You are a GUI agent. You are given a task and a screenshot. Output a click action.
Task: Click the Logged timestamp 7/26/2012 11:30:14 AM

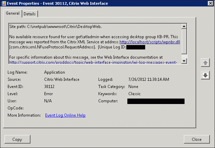(x=149, y=79)
